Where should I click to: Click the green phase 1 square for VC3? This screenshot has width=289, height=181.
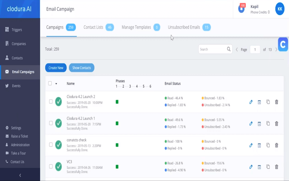(117, 167)
